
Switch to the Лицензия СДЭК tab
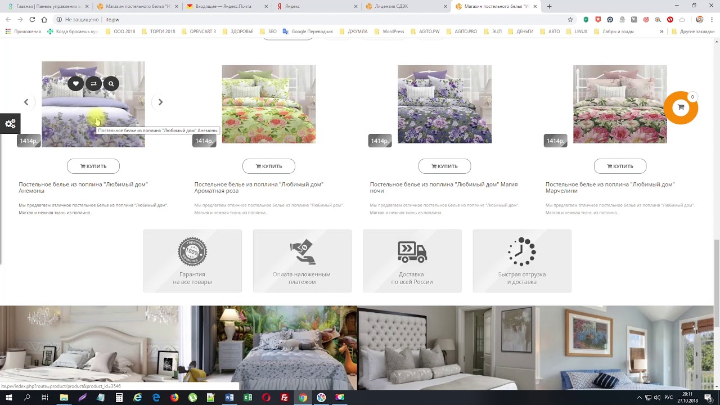[x=406, y=6]
